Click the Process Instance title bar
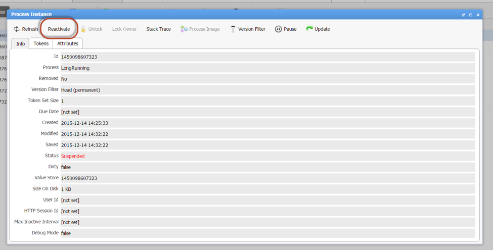 pos(245,15)
